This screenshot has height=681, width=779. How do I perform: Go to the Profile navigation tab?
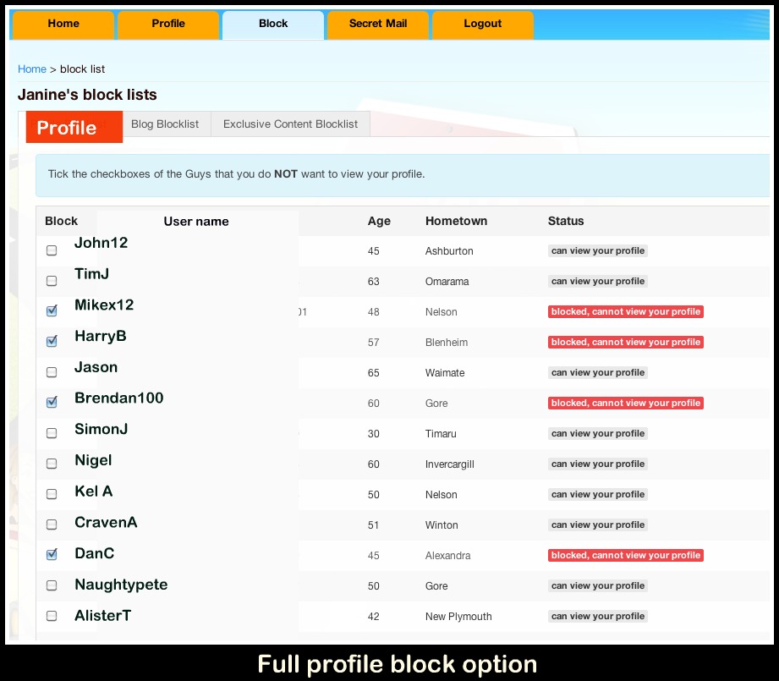(168, 25)
